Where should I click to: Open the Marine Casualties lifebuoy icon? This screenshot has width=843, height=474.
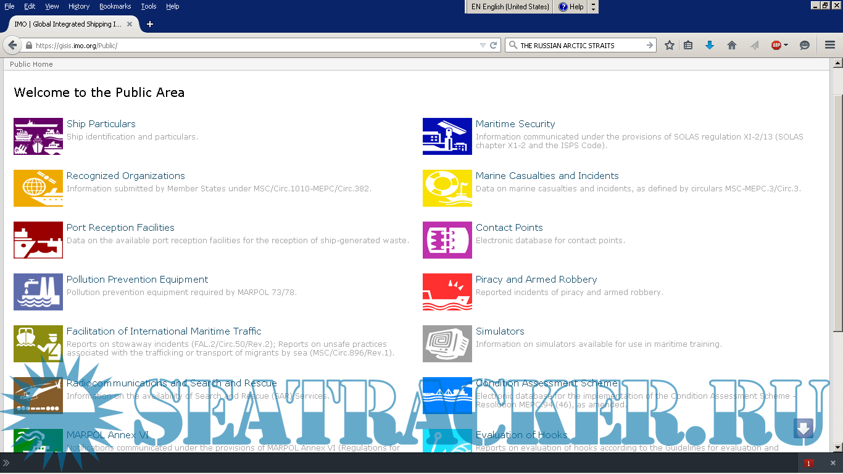[x=447, y=188]
